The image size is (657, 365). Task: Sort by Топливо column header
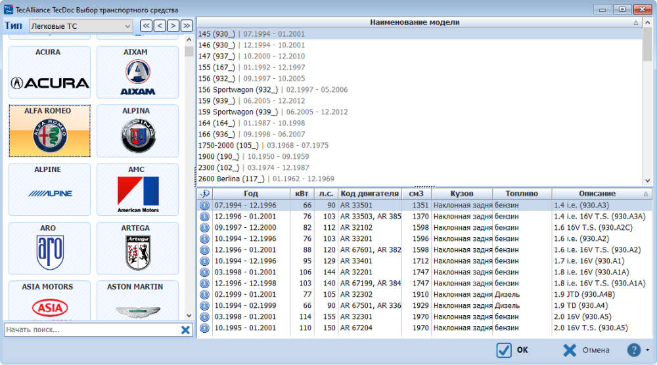522,194
